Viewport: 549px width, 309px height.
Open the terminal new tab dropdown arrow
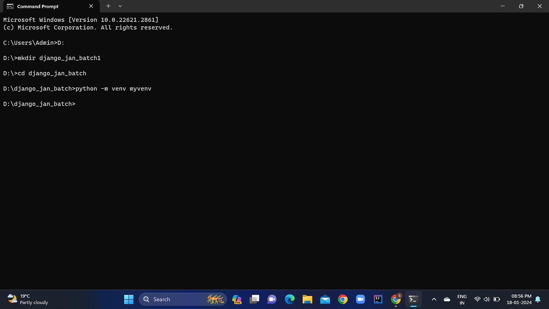tap(120, 6)
